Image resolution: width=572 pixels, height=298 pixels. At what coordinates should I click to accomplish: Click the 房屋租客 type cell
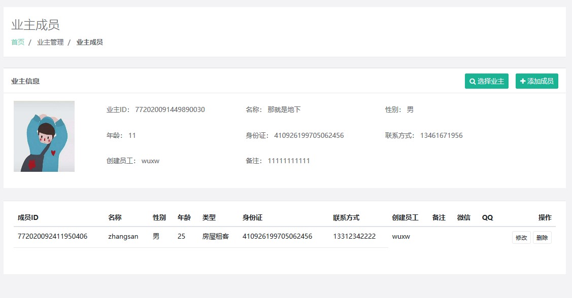pyautogui.click(x=215, y=236)
